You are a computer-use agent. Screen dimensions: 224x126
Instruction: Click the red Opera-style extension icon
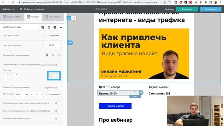[181, 2]
